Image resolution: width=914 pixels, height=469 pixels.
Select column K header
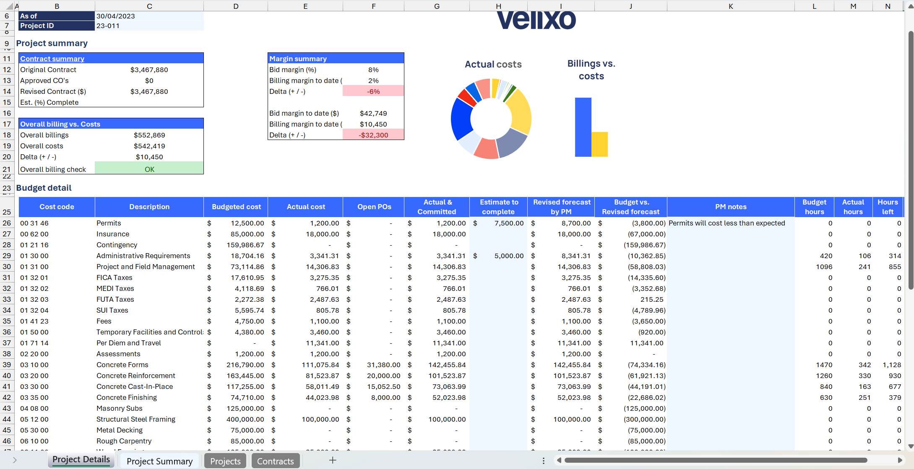click(x=731, y=6)
